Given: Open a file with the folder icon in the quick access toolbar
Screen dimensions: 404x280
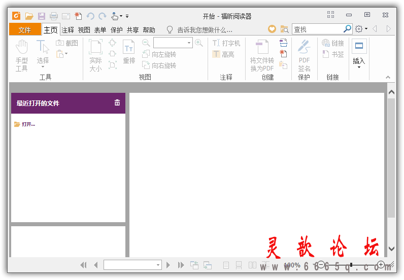Looking at the screenshot, I should (29, 16).
